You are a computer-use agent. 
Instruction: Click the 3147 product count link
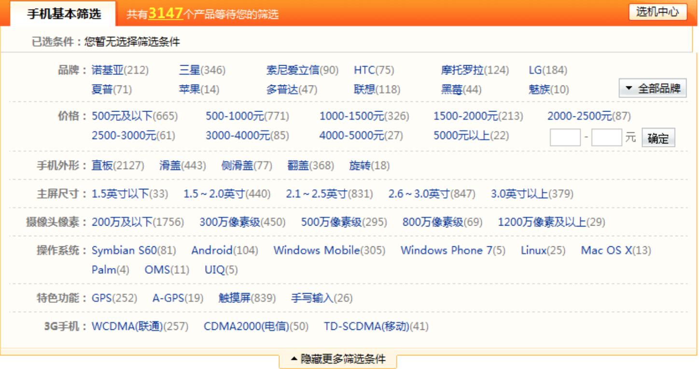pyautogui.click(x=165, y=14)
